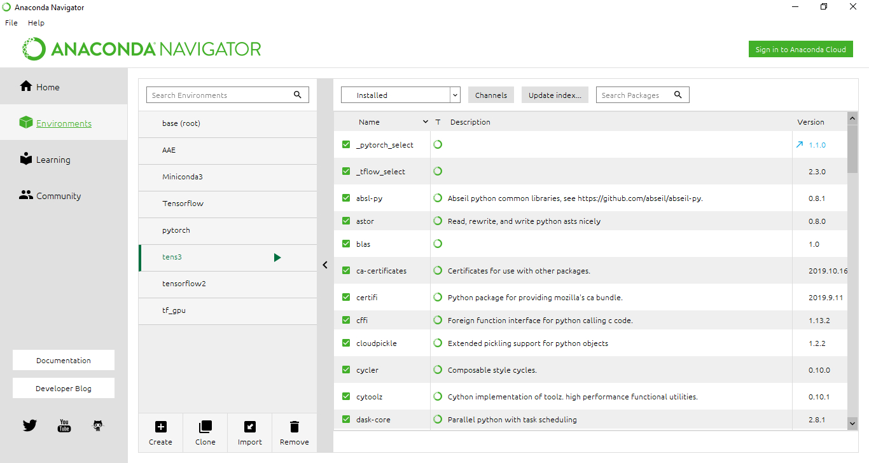Screen dimensions: 869x463
Task: Collapse the environments panel with left chevron
Action: tap(325, 265)
